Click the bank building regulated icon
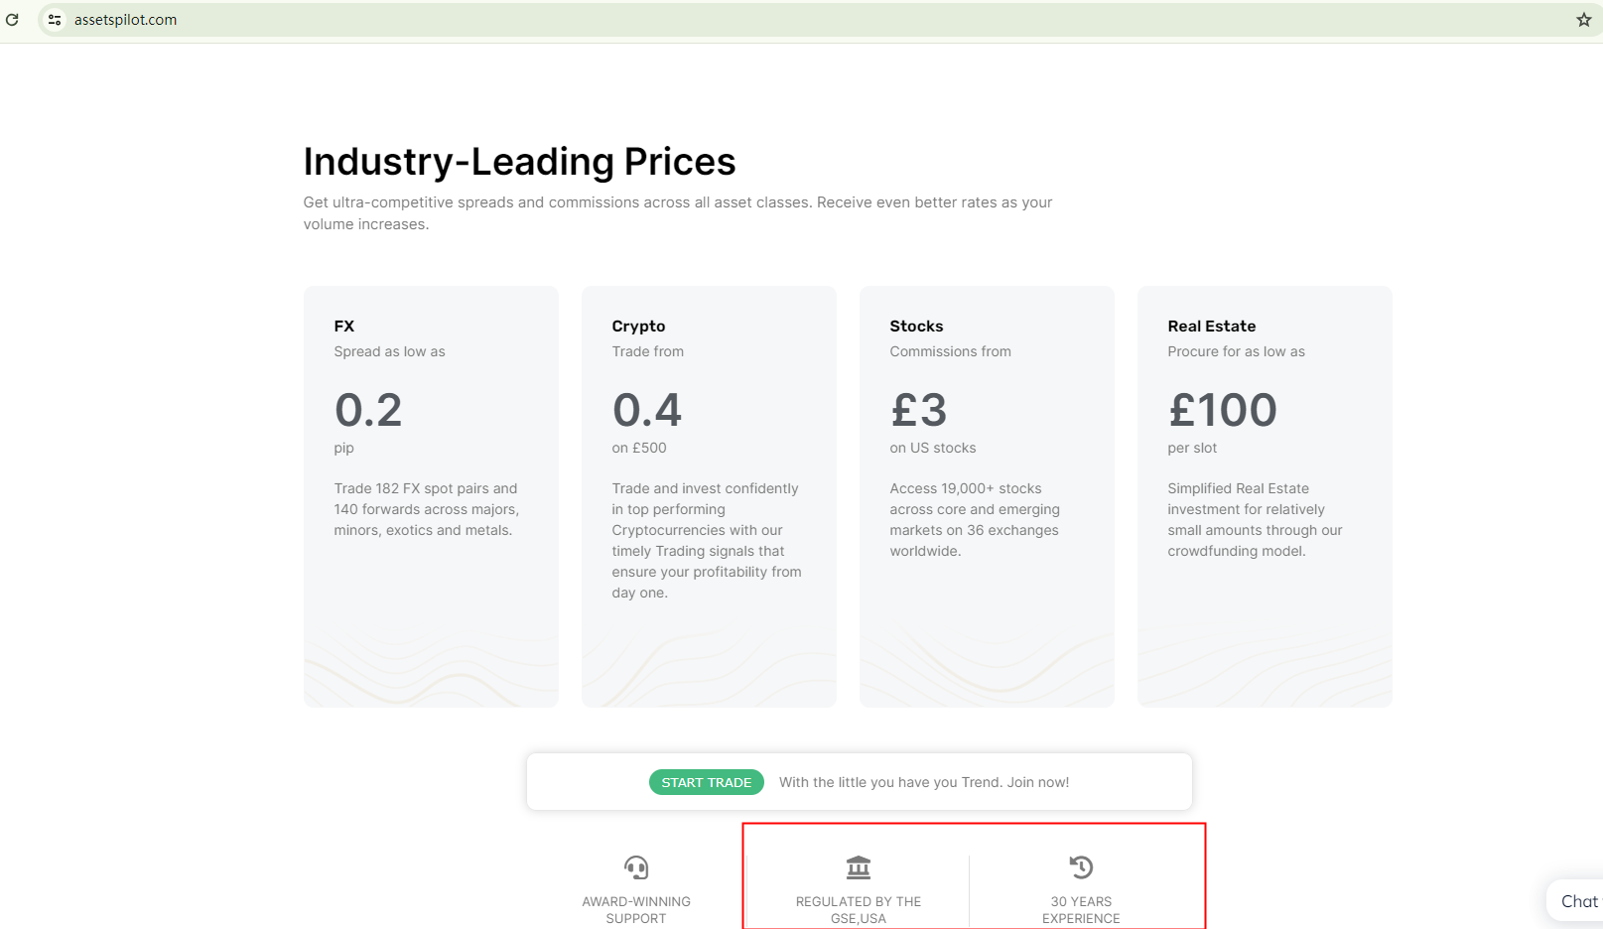 [859, 867]
